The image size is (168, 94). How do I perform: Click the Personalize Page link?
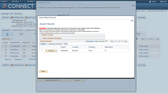coord(158,11)
